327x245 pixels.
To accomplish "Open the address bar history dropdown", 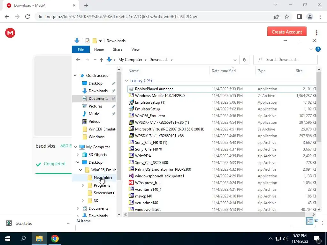I will pyautogui.click(x=235, y=60).
